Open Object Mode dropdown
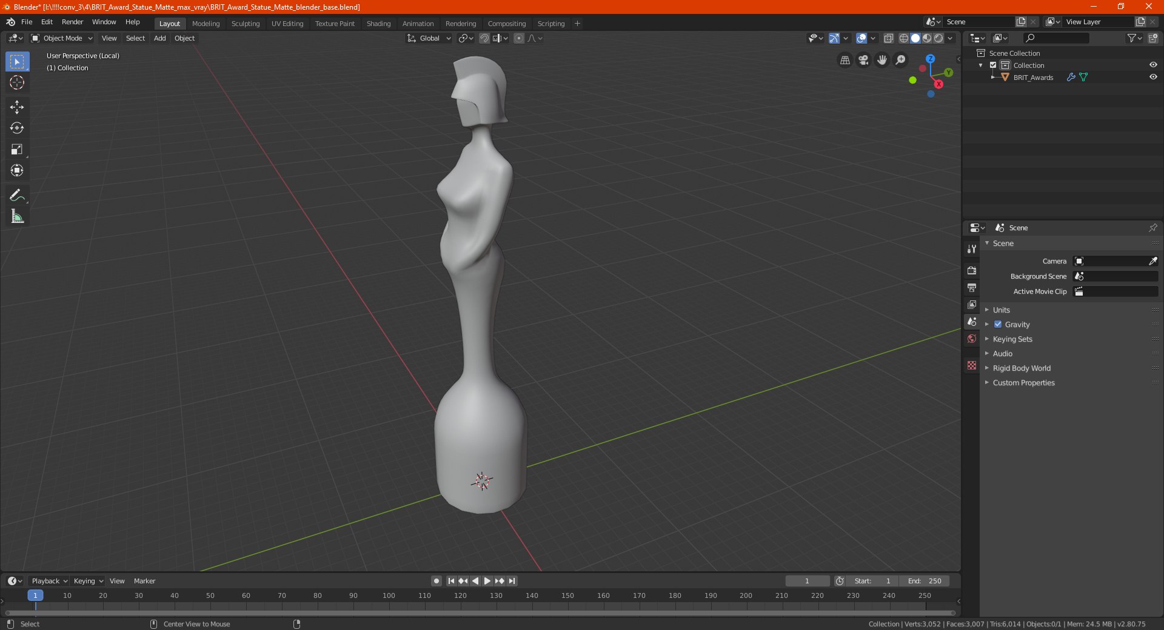Image resolution: width=1164 pixels, height=630 pixels. pyautogui.click(x=62, y=38)
